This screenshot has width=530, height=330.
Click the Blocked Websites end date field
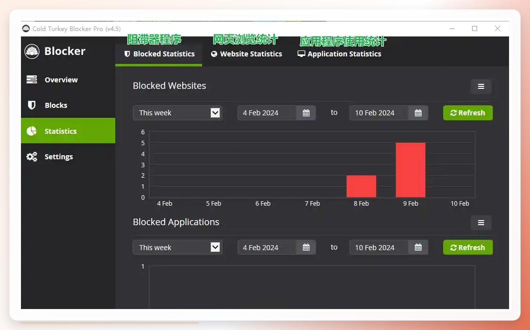[x=379, y=113]
